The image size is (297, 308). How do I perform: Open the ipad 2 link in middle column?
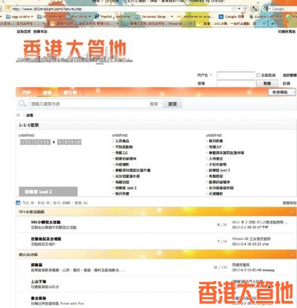point(126,188)
